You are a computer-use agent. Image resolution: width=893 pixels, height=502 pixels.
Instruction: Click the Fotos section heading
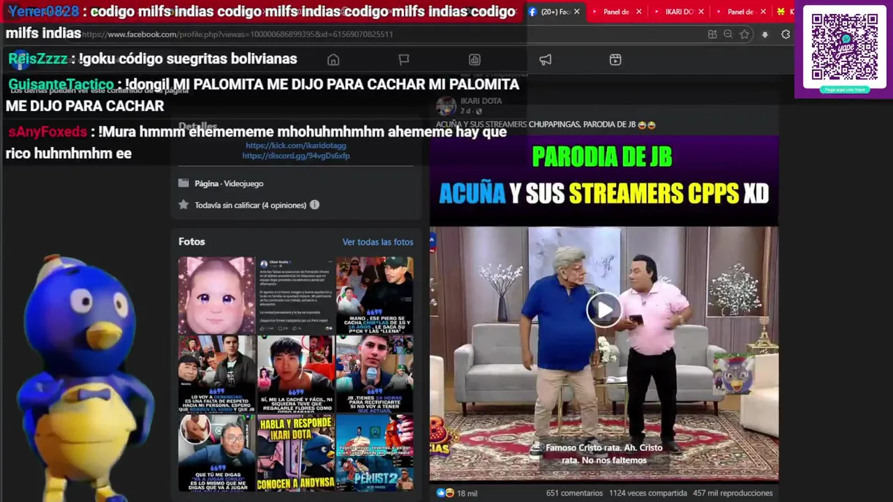tap(192, 241)
